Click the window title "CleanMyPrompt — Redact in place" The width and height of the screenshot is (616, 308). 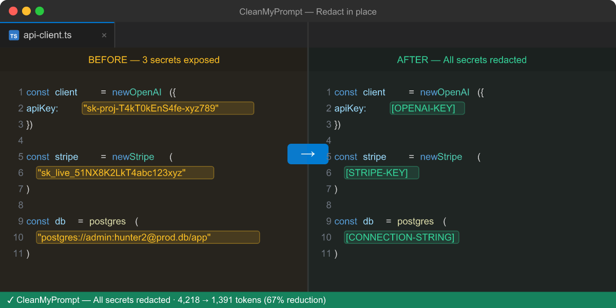308,11
